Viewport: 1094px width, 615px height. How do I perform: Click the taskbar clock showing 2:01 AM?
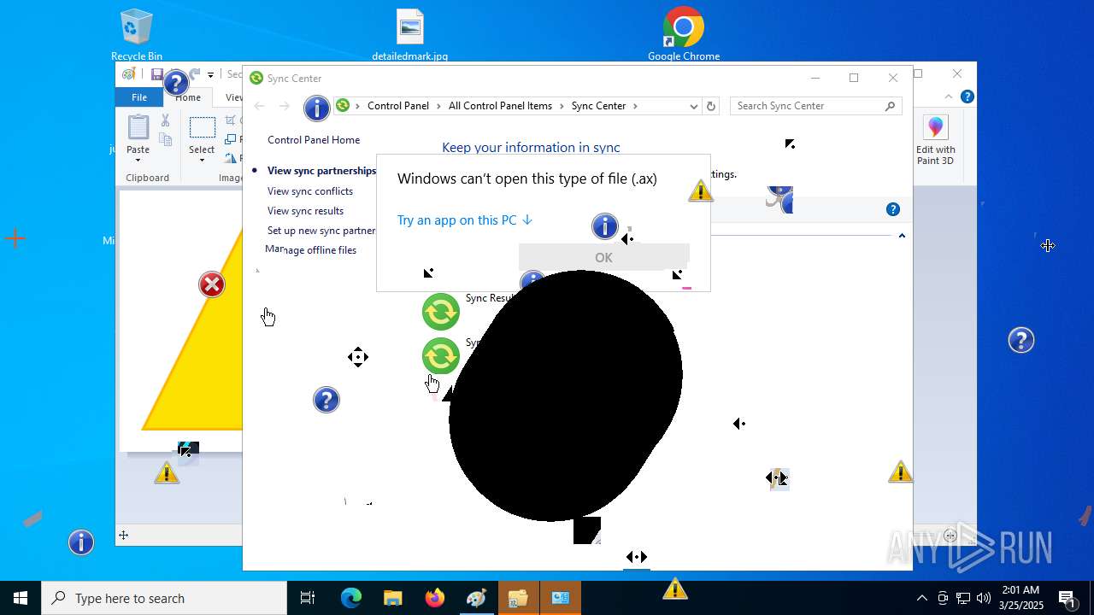[1020, 598]
